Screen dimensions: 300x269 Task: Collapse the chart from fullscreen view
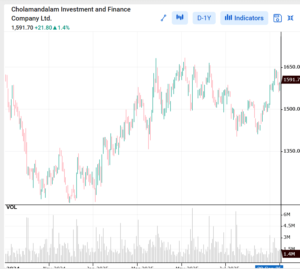(x=290, y=18)
